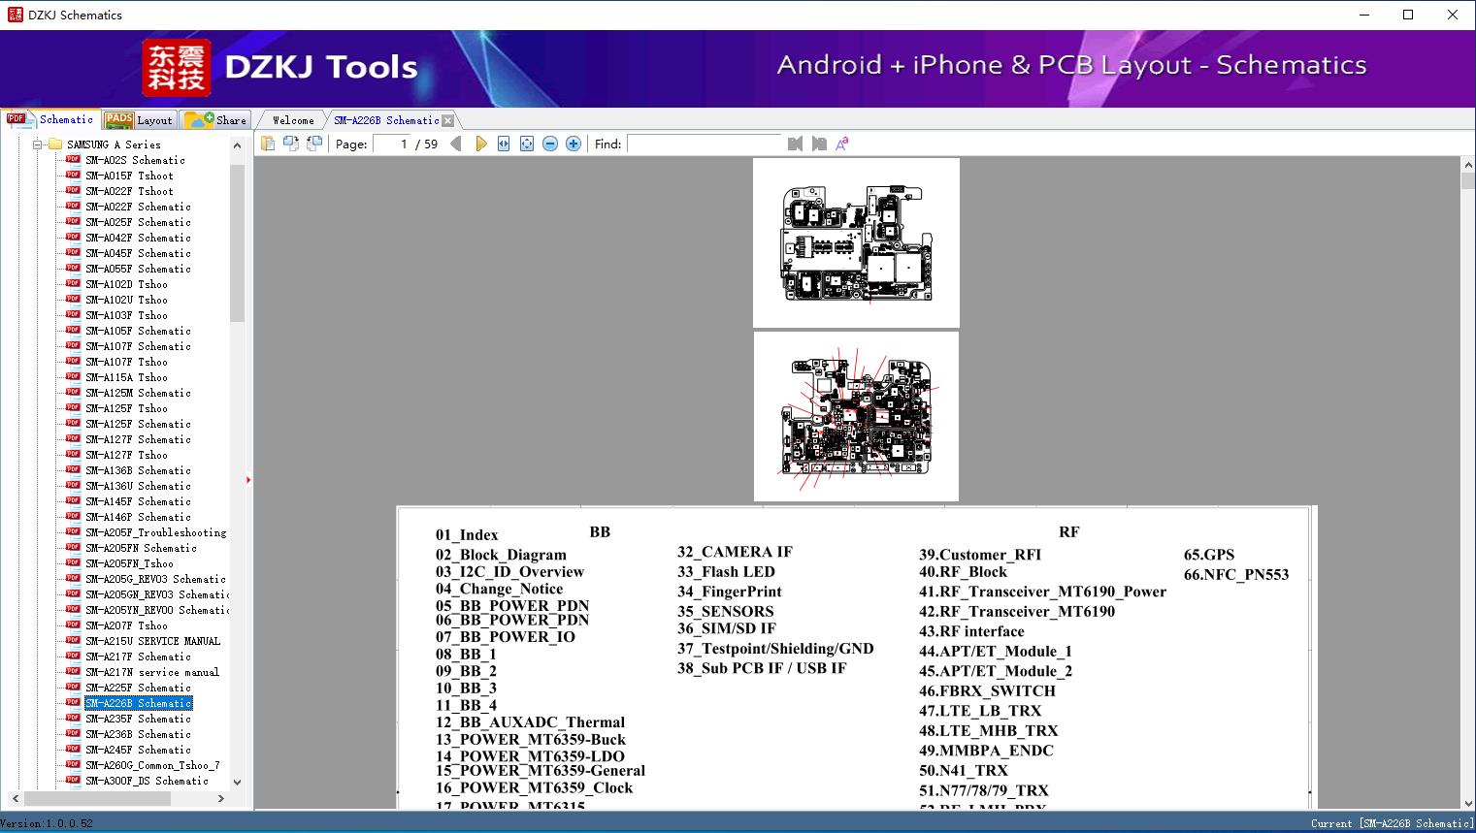
Task: Close the SM-A226B Schematic tab
Action: 447,120
